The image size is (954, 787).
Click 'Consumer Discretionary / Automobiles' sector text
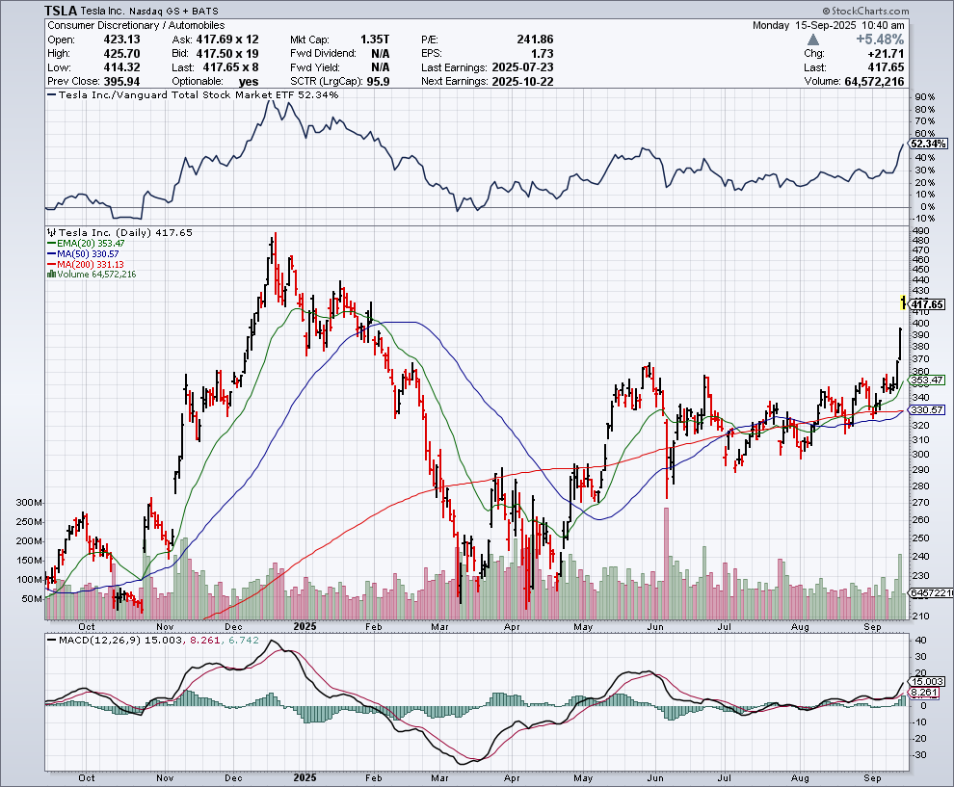coord(136,26)
